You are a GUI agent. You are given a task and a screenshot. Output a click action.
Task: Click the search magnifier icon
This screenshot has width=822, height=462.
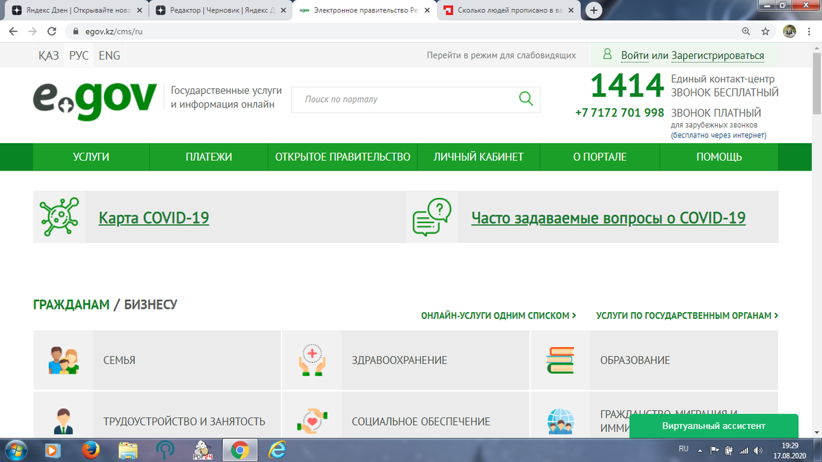(526, 99)
